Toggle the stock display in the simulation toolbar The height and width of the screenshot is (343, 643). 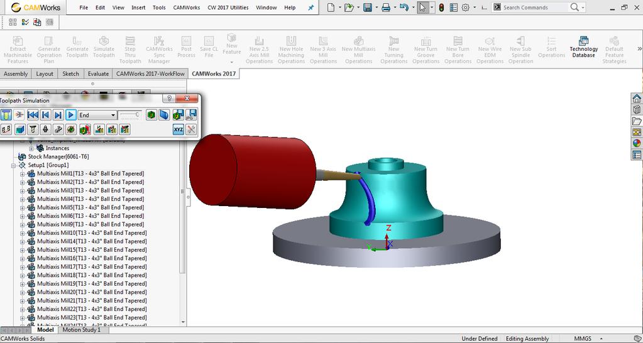(19, 130)
